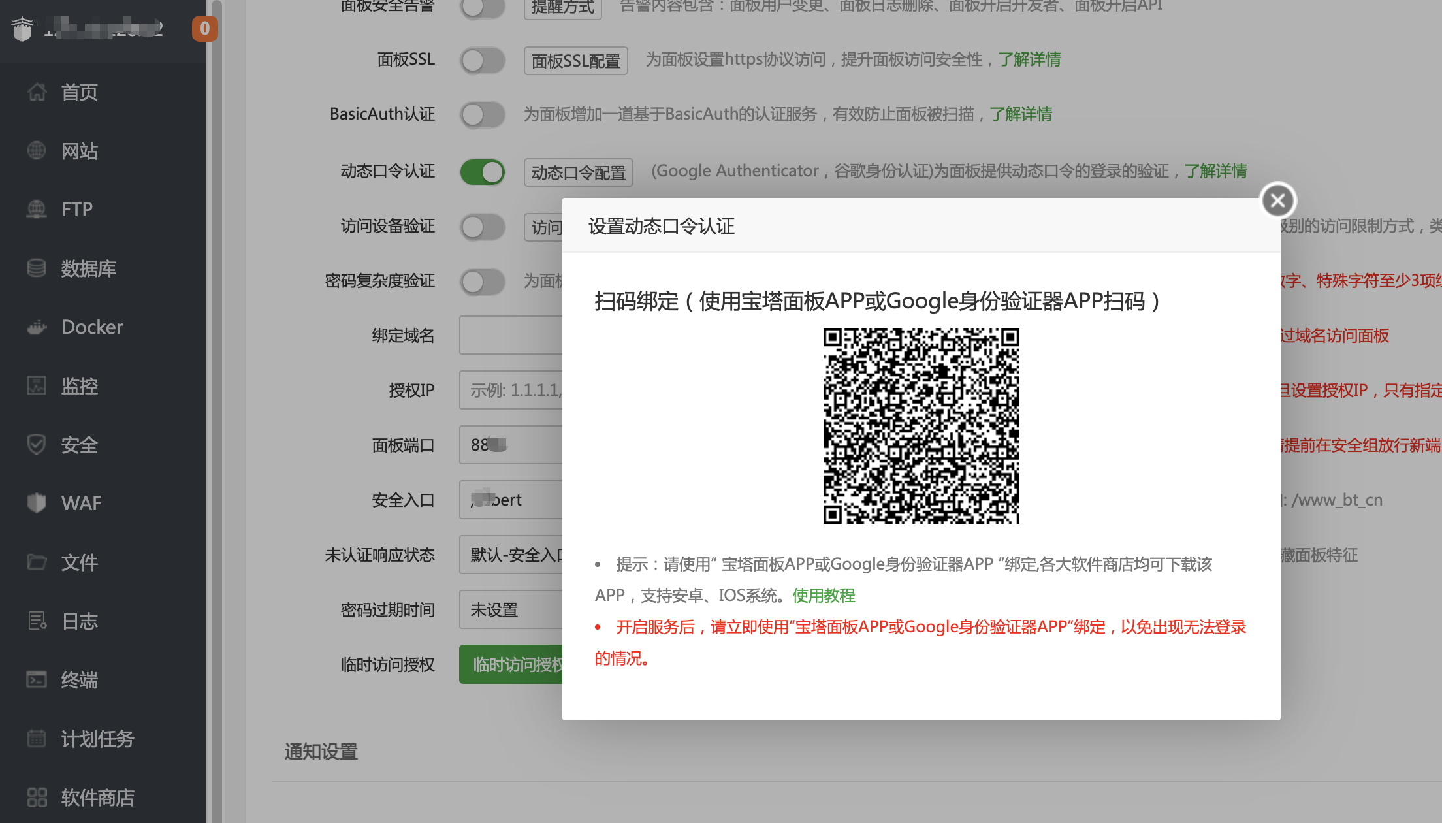Open 网站 in the sidebar menu
The height and width of the screenshot is (823, 1442).
click(80, 151)
